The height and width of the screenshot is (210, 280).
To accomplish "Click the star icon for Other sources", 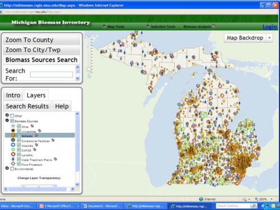I will coord(13,126).
